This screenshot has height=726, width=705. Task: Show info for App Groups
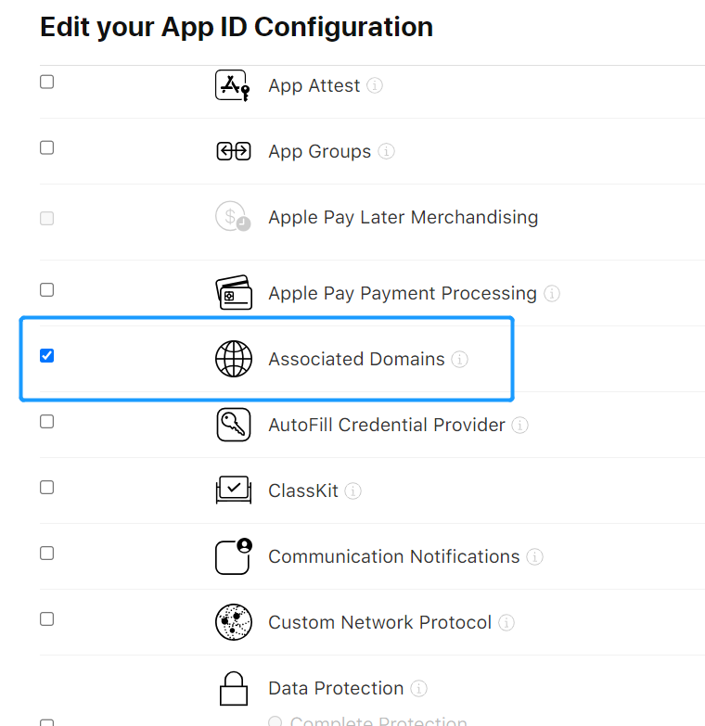coord(386,151)
